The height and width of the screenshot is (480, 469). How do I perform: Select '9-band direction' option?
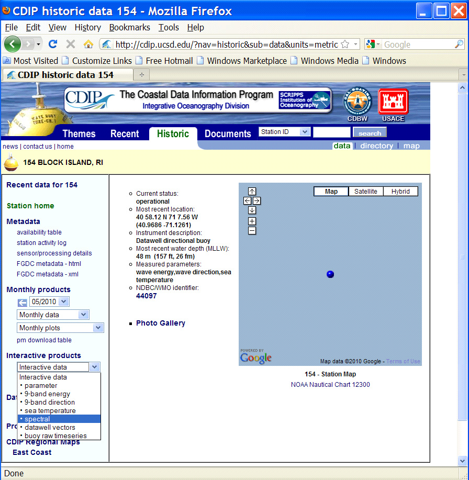[59, 402]
